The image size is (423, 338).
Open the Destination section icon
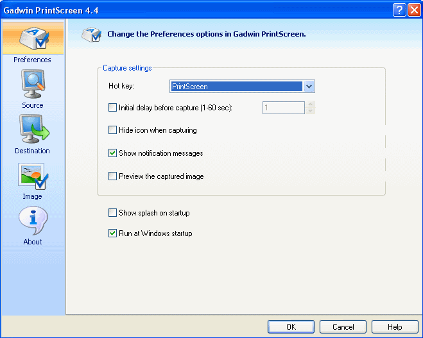point(34,129)
